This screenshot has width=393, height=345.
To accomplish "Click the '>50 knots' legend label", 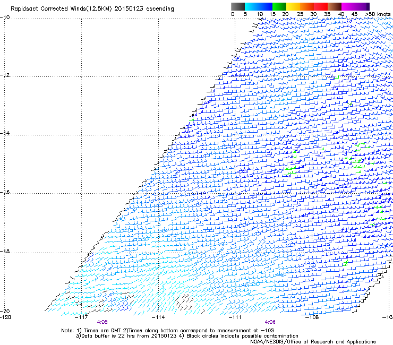I will coord(378,14).
